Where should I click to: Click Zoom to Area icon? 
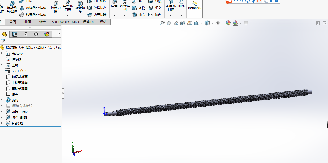click(169, 23)
